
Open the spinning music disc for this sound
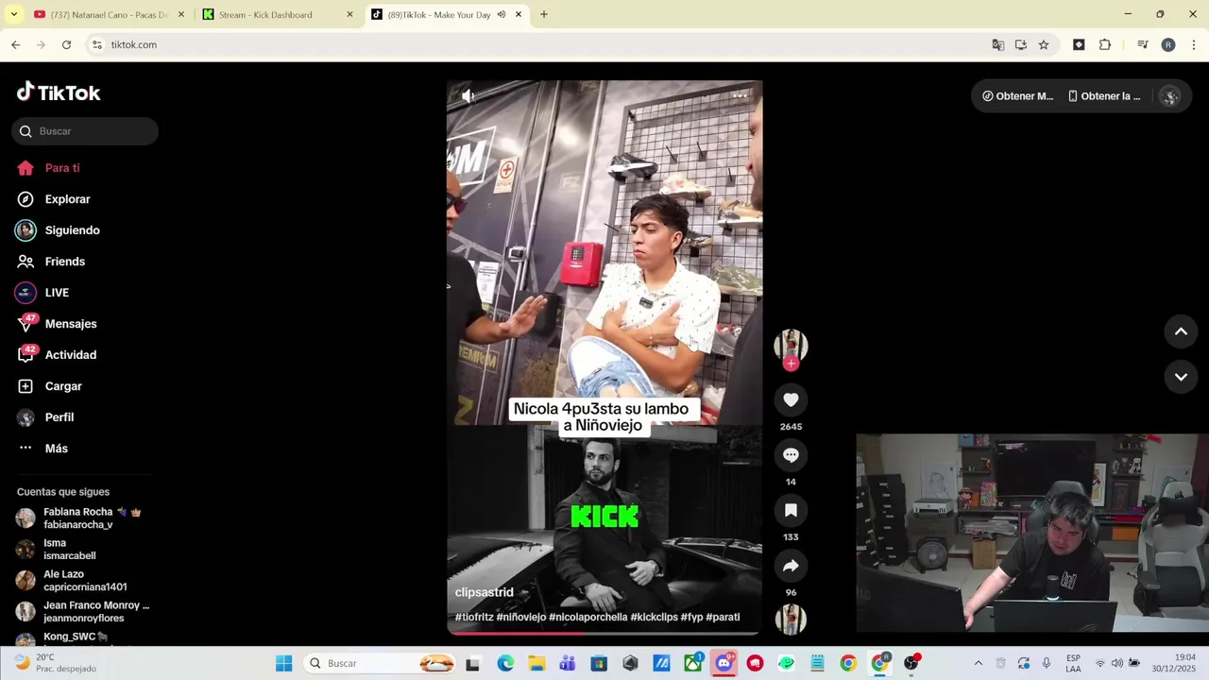tap(791, 620)
